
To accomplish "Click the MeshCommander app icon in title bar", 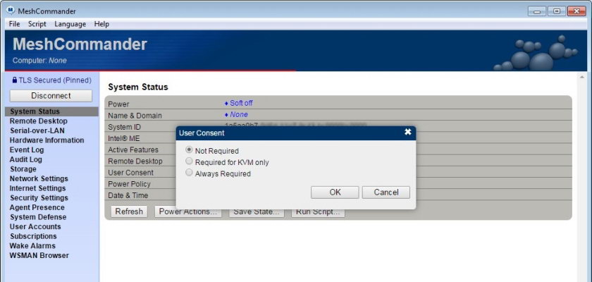I will coord(11,11).
